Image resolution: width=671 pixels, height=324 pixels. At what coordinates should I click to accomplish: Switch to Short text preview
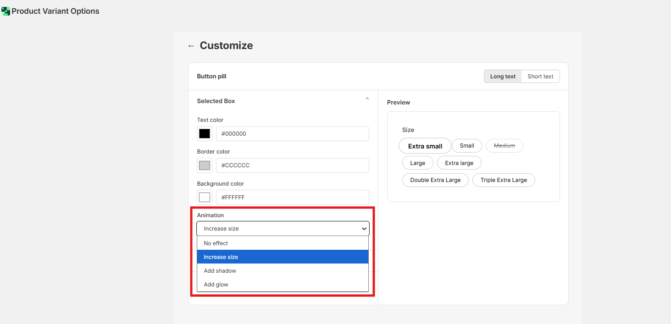540,77
